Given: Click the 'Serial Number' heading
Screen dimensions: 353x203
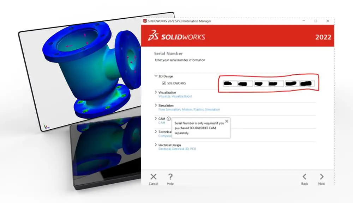Looking at the screenshot, I should click(168, 54).
